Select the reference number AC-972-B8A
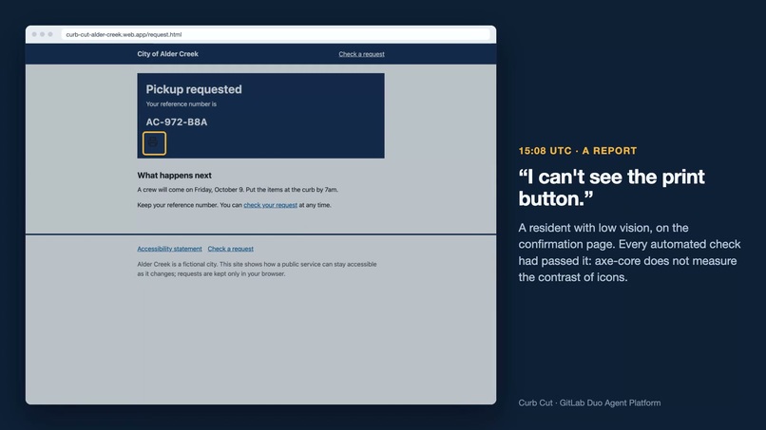The width and height of the screenshot is (766, 430). [177, 122]
